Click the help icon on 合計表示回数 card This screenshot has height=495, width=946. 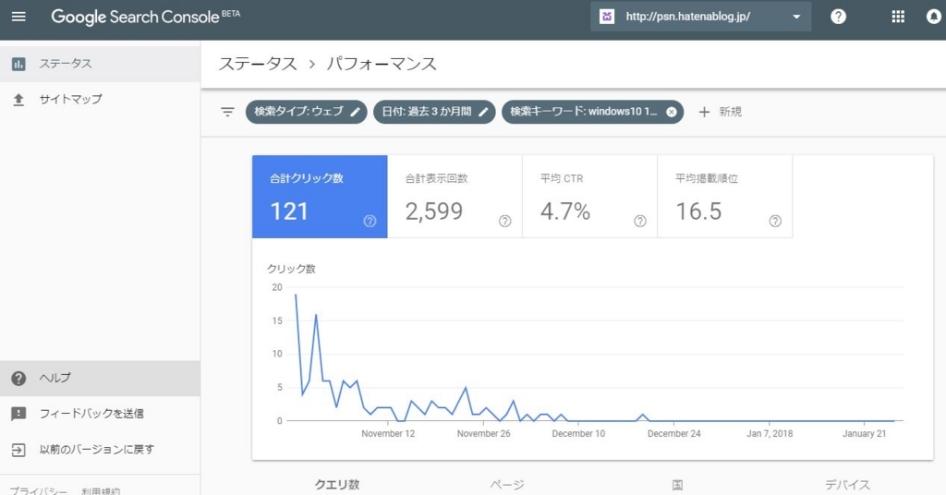click(x=505, y=222)
